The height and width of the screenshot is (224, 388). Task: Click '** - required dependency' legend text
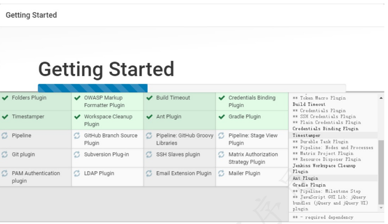point(323,217)
